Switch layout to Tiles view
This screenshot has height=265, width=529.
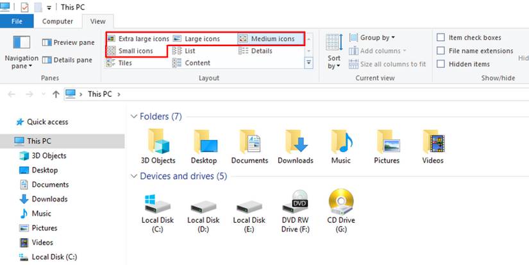point(119,63)
